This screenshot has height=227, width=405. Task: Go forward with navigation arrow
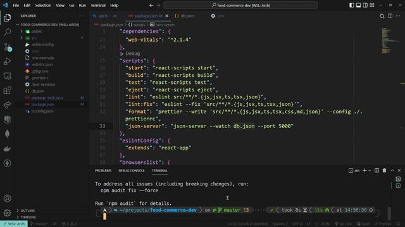tap(158, 5)
